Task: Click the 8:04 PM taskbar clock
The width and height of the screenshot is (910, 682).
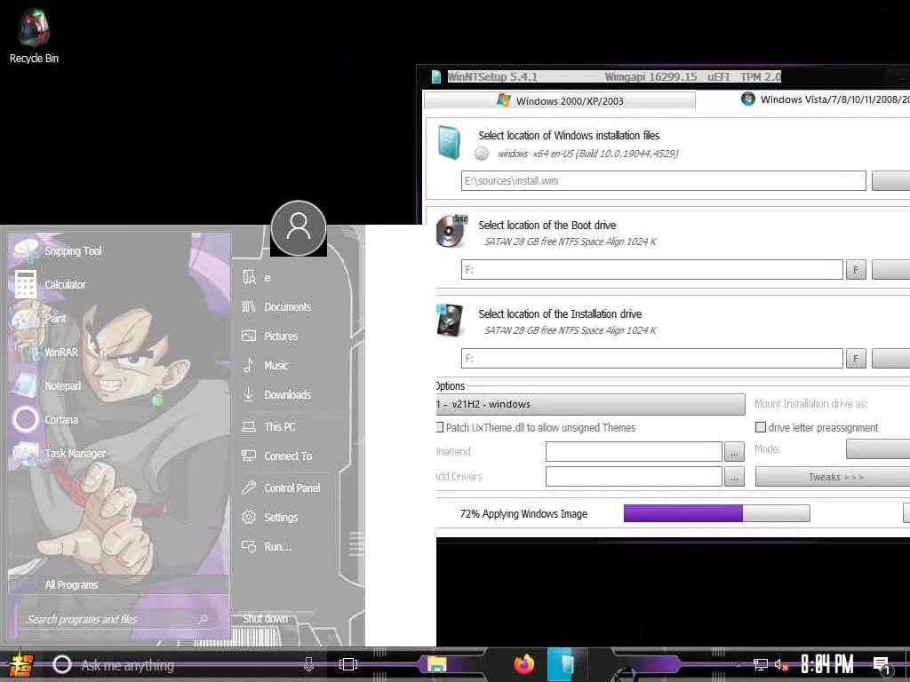Action: coord(827,664)
